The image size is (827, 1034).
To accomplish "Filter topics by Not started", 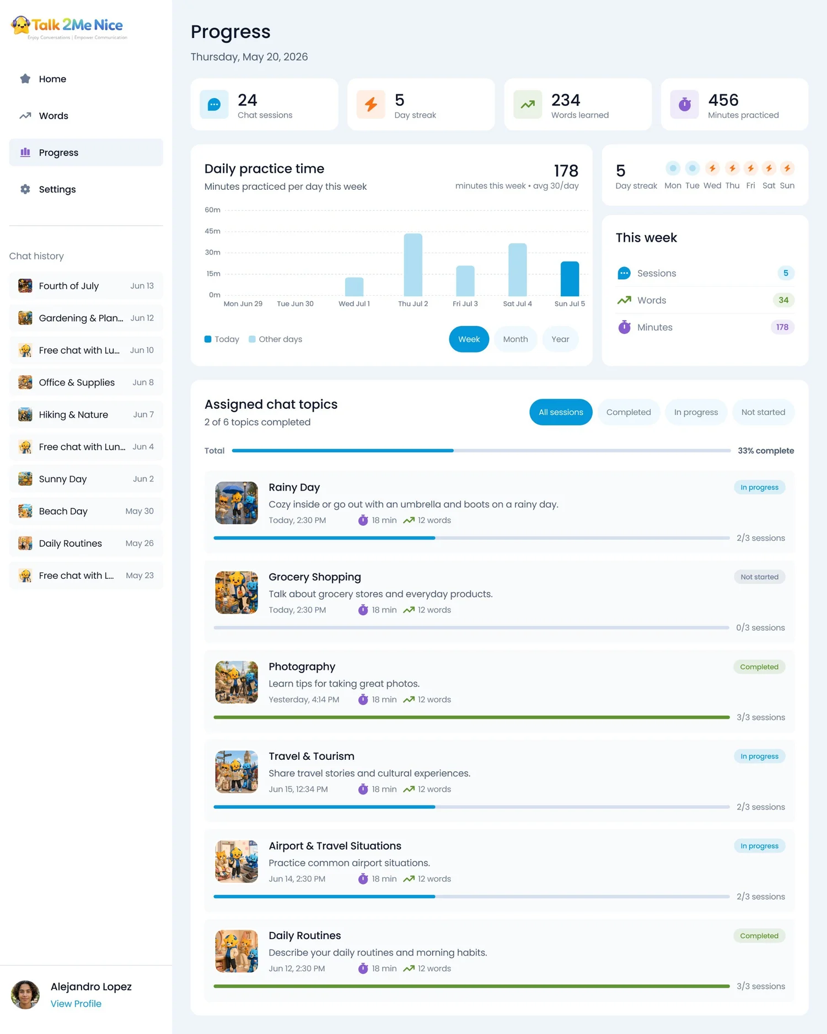I will pyautogui.click(x=763, y=412).
